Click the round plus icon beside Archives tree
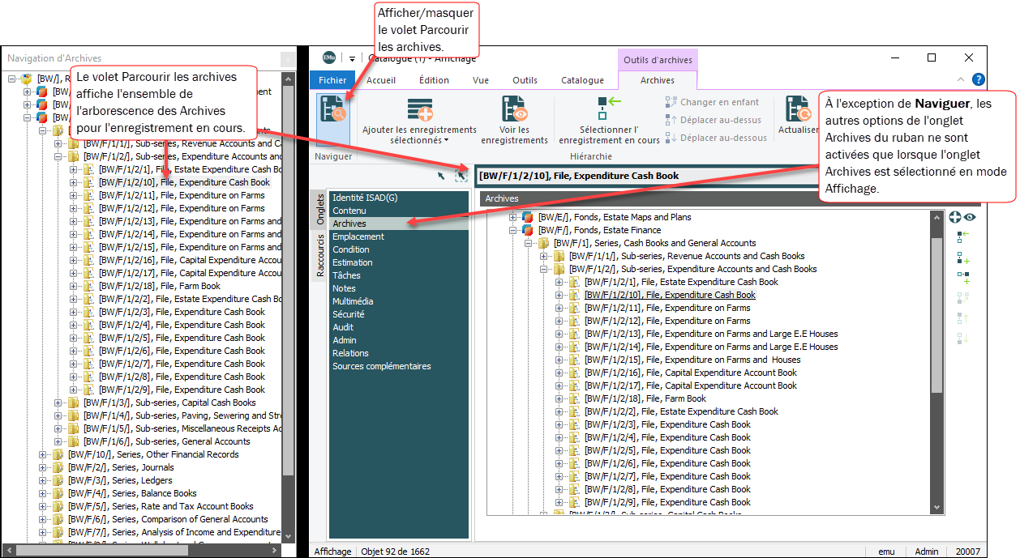The width and height of the screenshot is (1020, 558). click(955, 217)
